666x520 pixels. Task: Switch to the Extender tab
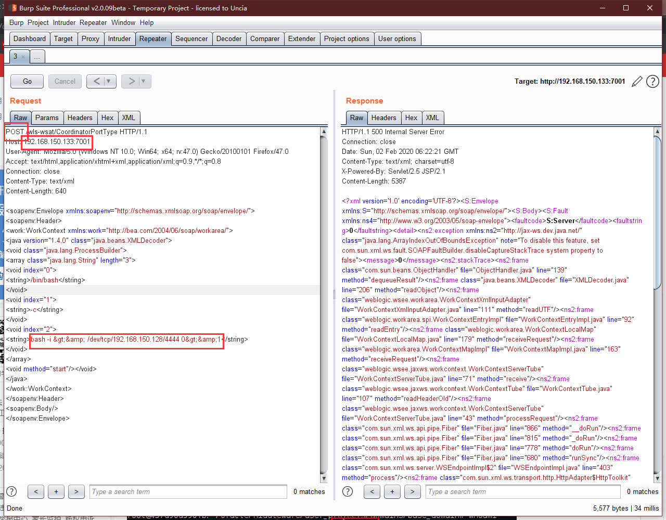302,38
